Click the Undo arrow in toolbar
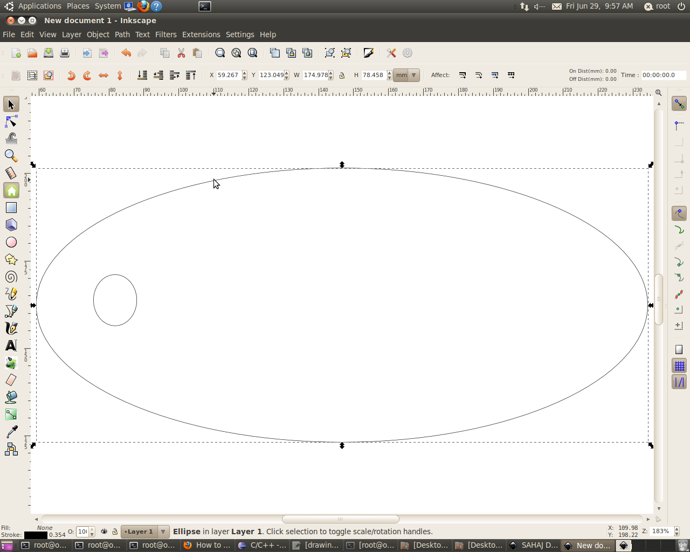The width and height of the screenshot is (690, 552). [x=126, y=53]
